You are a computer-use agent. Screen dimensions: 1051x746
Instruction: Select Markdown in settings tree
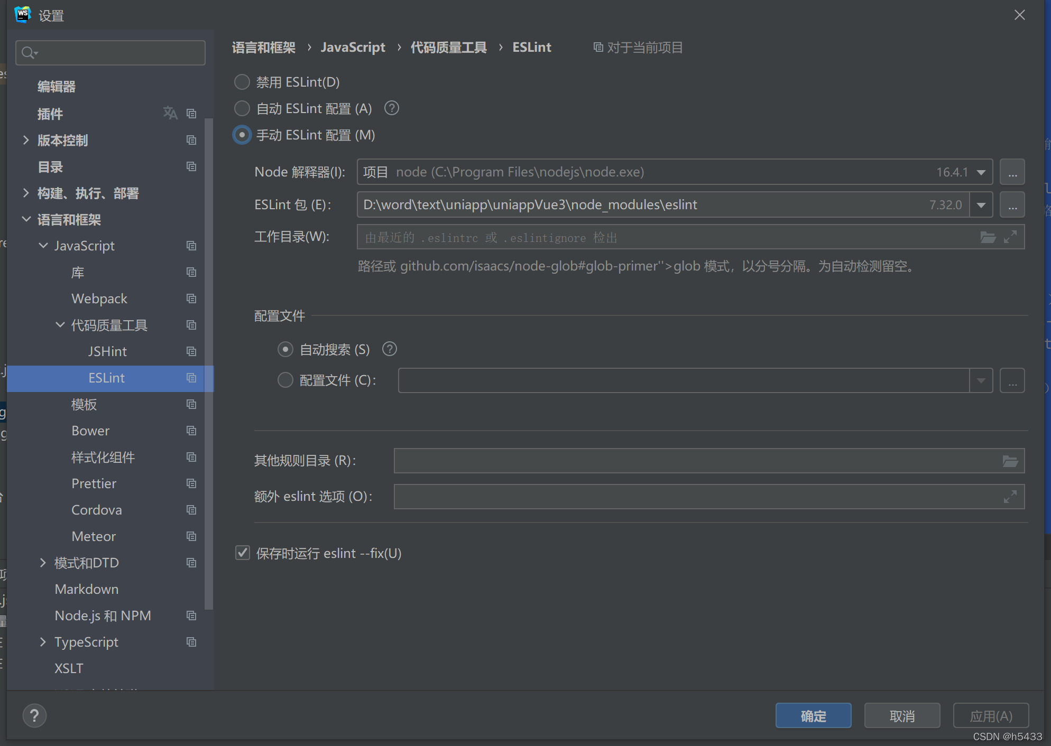pyautogui.click(x=87, y=589)
